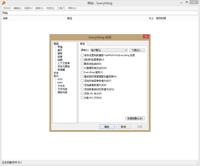200x166 pixels.
Task: Click the search field containing 网站
Action: click(x=100, y=13)
